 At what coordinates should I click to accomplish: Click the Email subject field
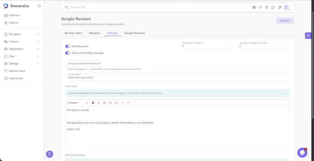click(x=177, y=77)
